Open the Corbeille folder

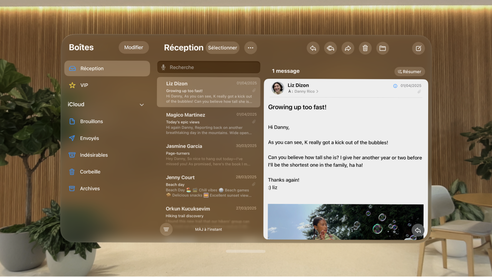tap(107, 172)
